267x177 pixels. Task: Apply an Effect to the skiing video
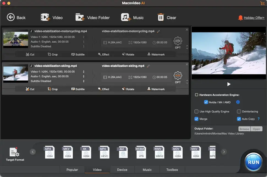103,89
